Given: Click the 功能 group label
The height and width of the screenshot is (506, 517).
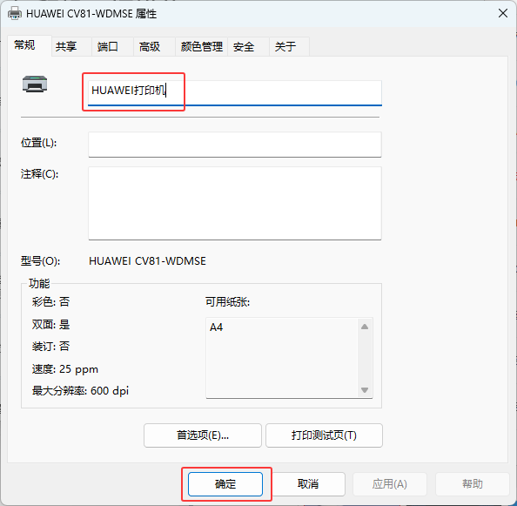Looking at the screenshot, I should coord(39,283).
